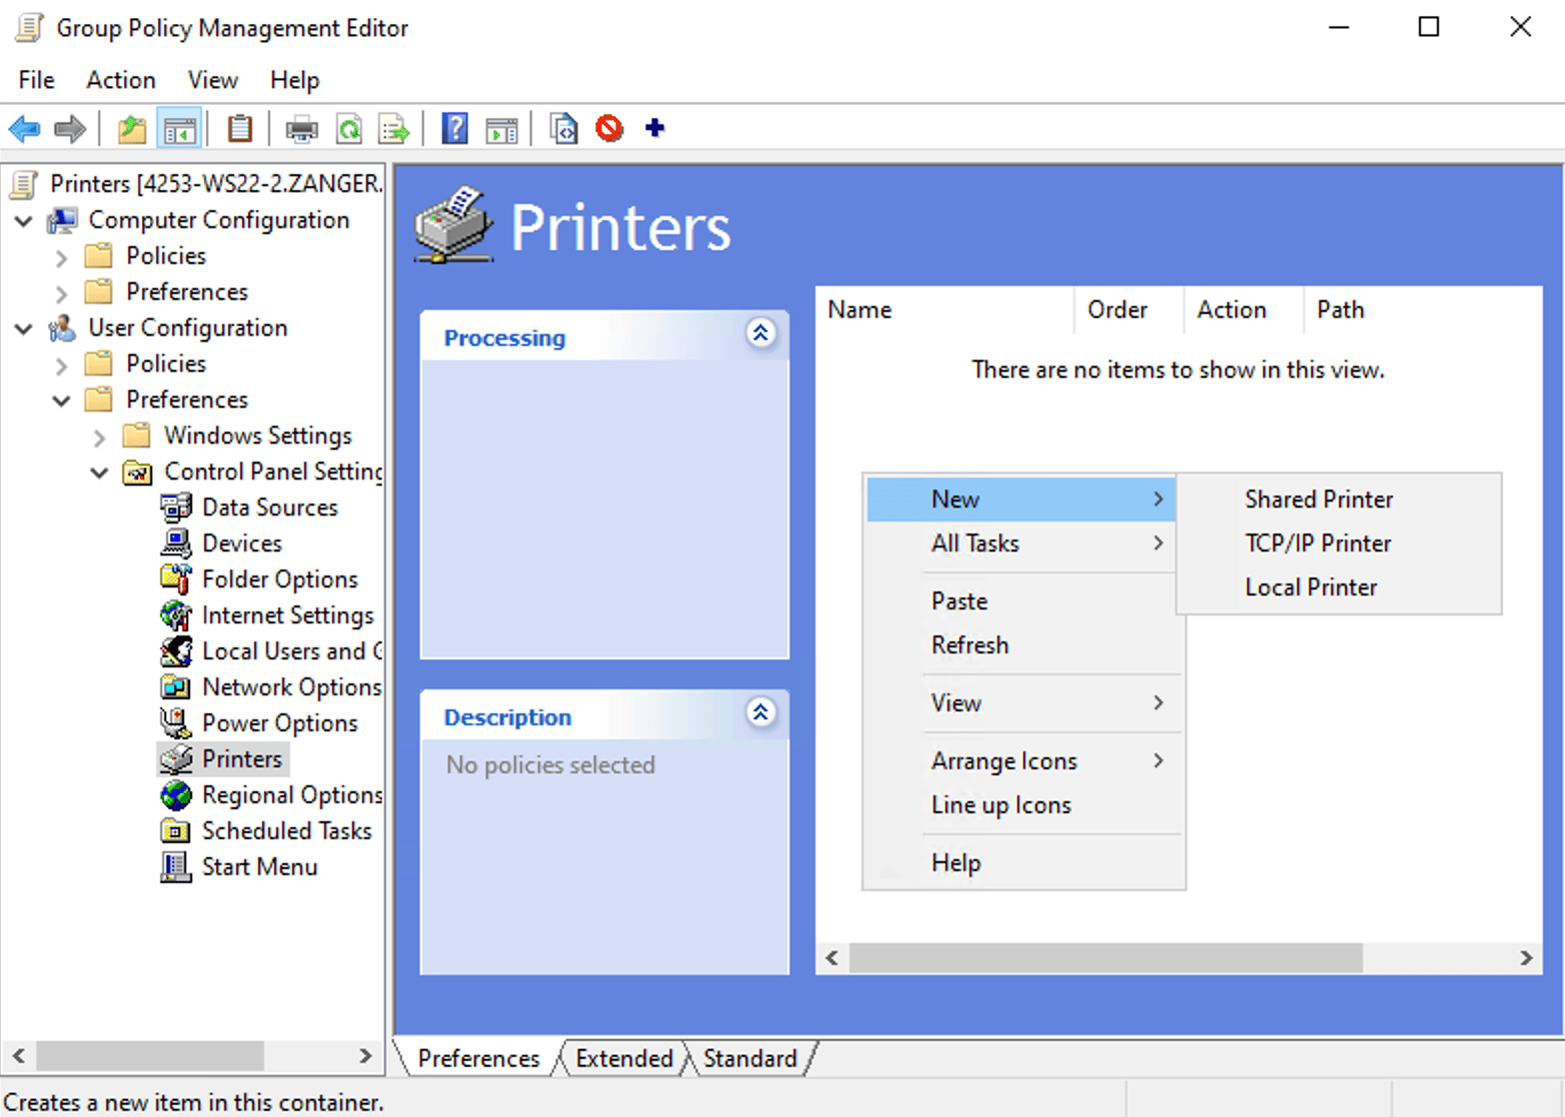Click the blue plus Add toolbar icon
The image size is (1565, 1117).
[654, 128]
